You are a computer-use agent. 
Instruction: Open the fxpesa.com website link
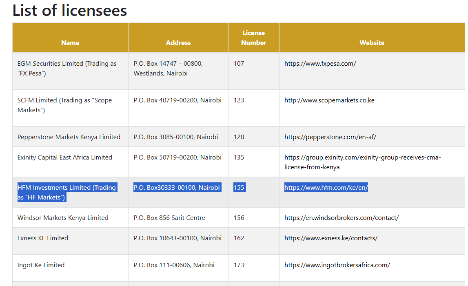tap(320, 64)
